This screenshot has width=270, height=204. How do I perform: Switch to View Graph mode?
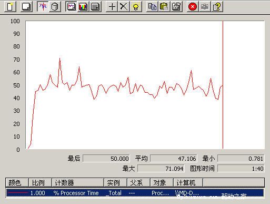(71, 7)
